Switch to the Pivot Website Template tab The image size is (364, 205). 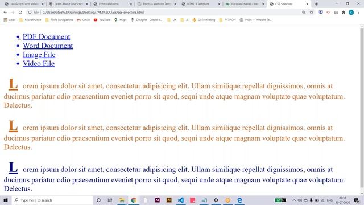(157, 4)
